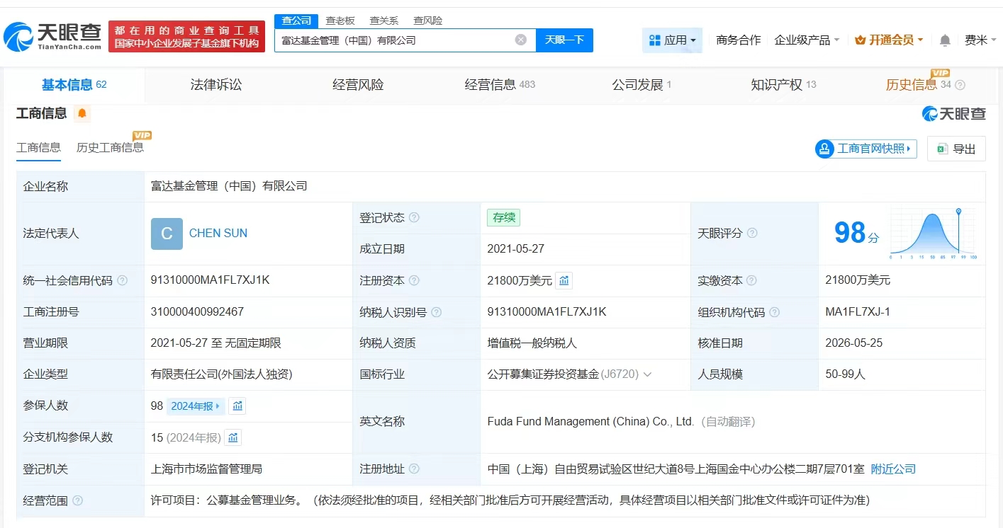Click the help icon beside 天眼评分
The width and height of the screenshot is (1003, 528).
coord(752,233)
